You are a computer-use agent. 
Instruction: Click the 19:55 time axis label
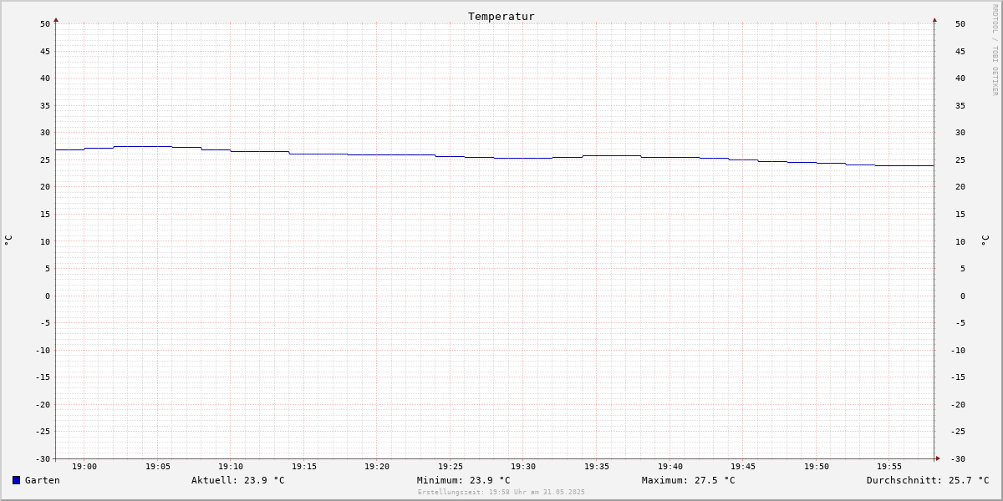click(889, 467)
